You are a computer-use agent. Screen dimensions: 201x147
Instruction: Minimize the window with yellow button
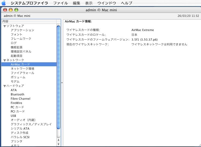(x=11, y=10)
